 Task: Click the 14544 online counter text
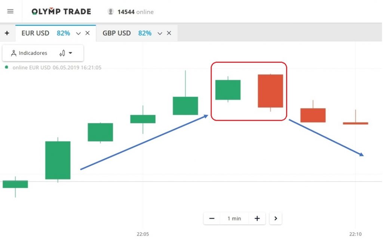[135, 12]
